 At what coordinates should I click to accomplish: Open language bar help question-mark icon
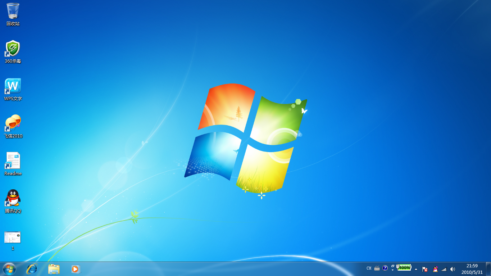pyautogui.click(x=385, y=268)
